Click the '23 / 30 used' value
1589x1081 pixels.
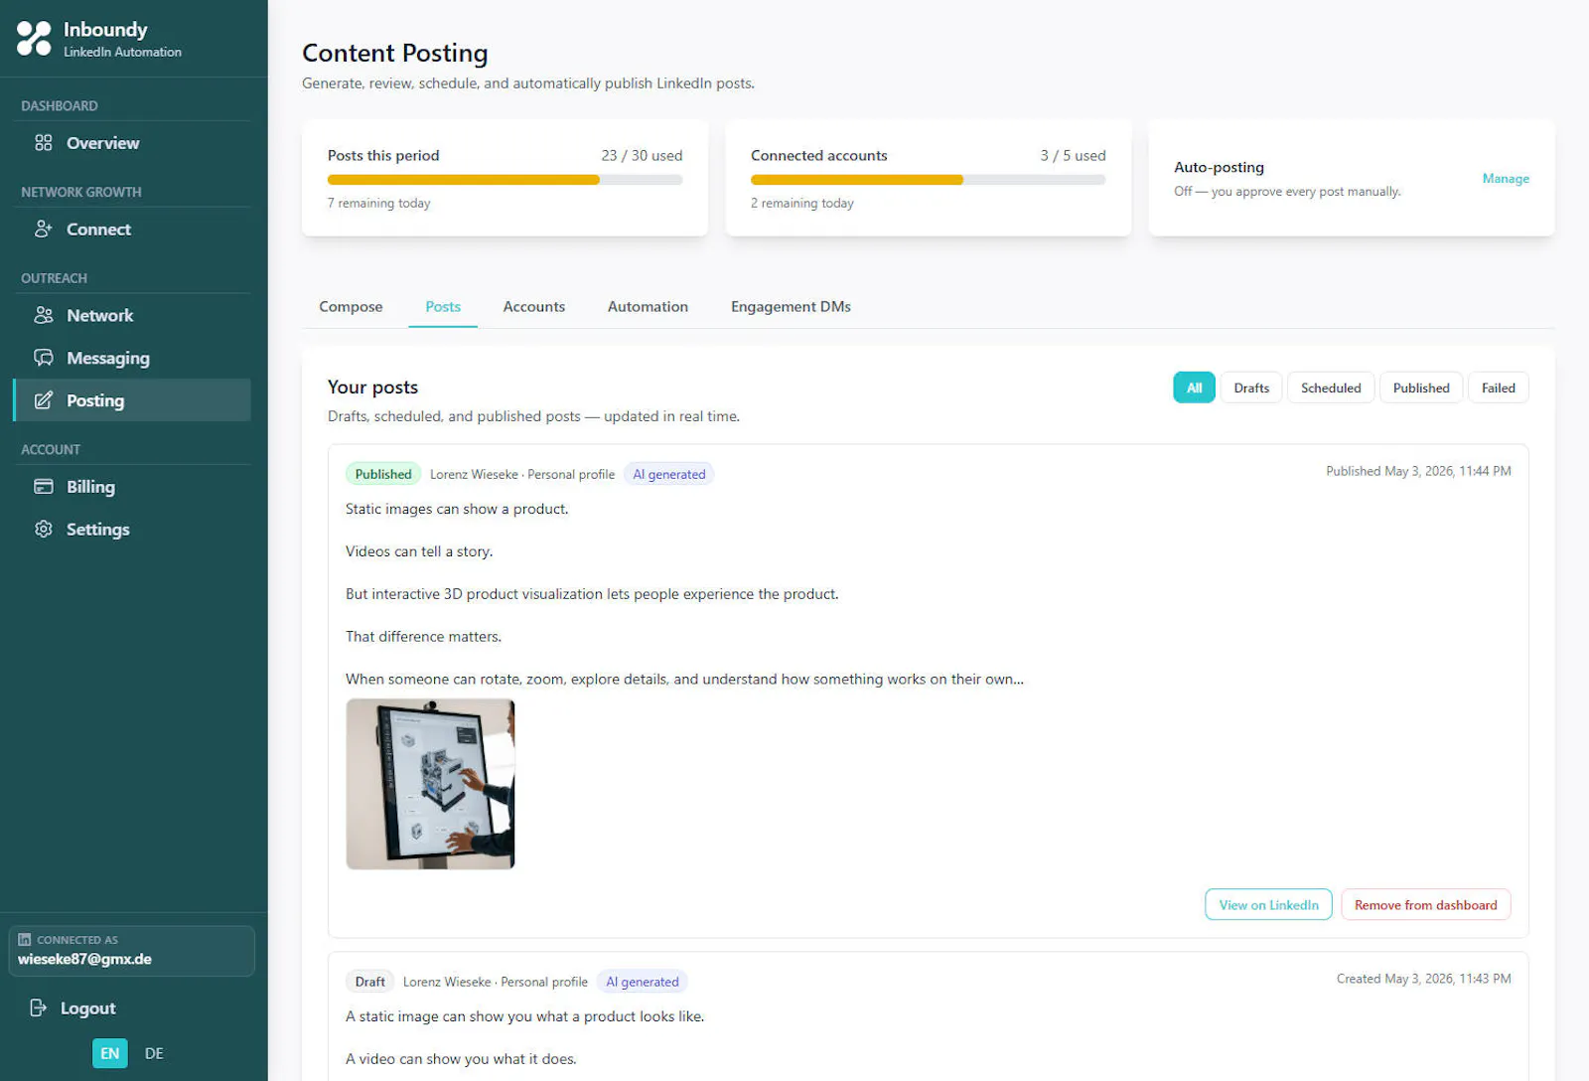tap(642, 156)
